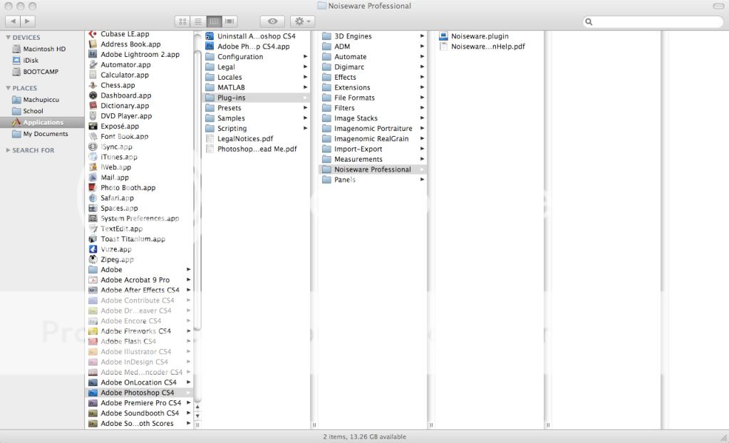
Task: Select the Safari.app icon
Action: [93, 197]
